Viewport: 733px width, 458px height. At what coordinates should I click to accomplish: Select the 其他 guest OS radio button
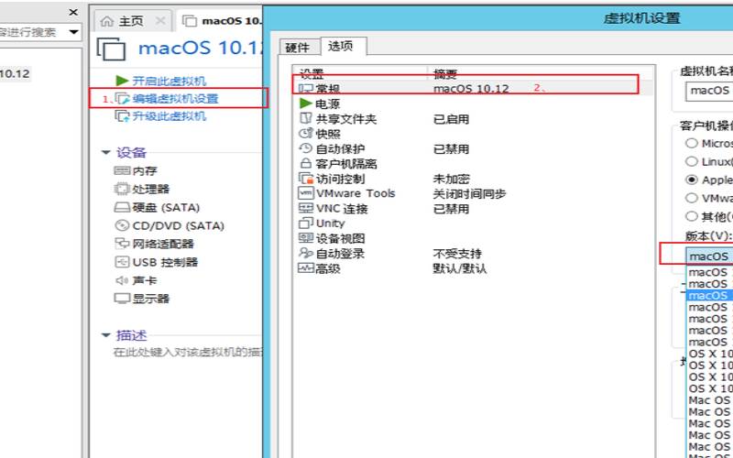[x=692, y=216]
